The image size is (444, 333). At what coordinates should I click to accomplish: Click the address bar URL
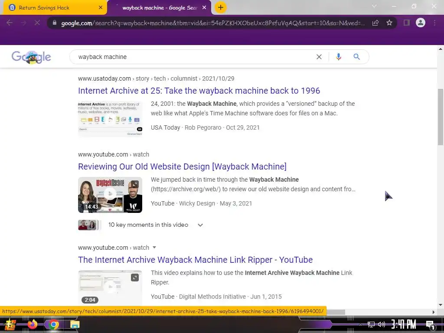pyautogui.click(x=213, y=23)
